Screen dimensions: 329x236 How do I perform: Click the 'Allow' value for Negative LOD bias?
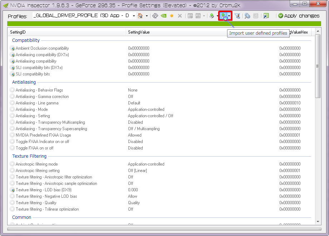[x=133, y=196]
